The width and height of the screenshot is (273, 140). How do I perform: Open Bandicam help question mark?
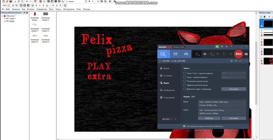pos(231,46)
